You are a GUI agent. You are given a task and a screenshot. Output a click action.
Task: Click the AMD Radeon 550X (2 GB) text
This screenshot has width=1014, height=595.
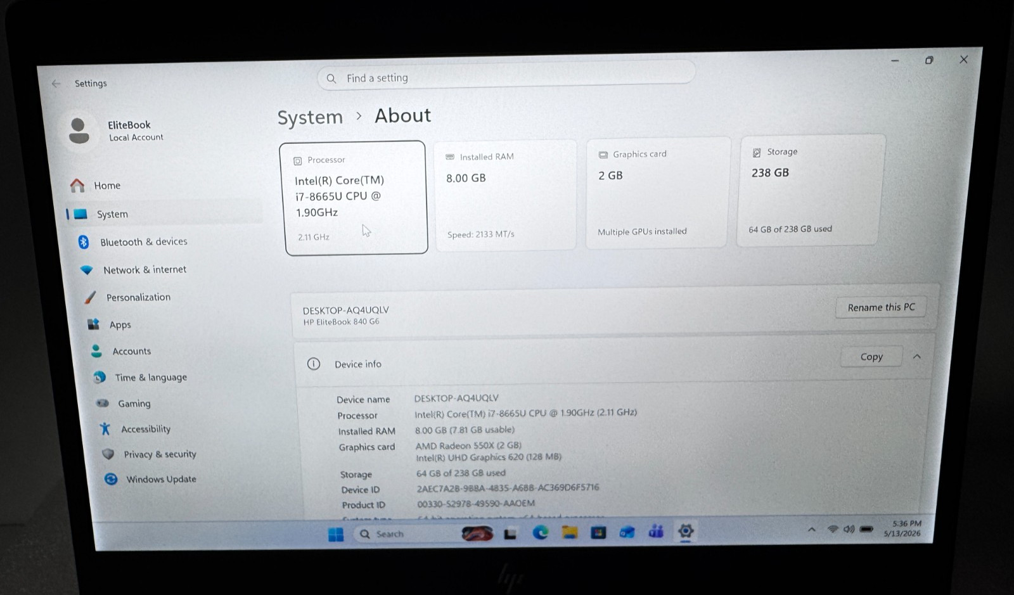(x=468, y=445)
